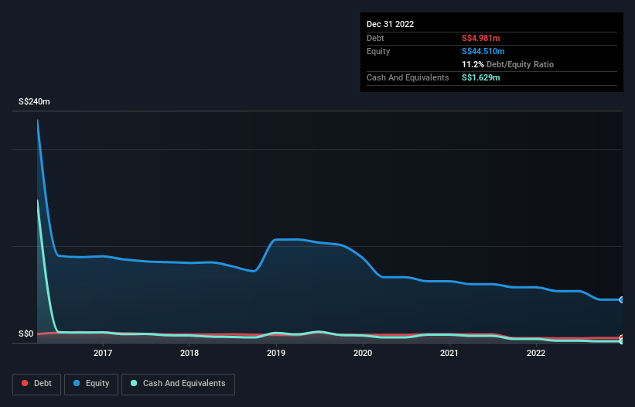Click the S$1.629m cash value
635x407 pixels.
(481, 77)
